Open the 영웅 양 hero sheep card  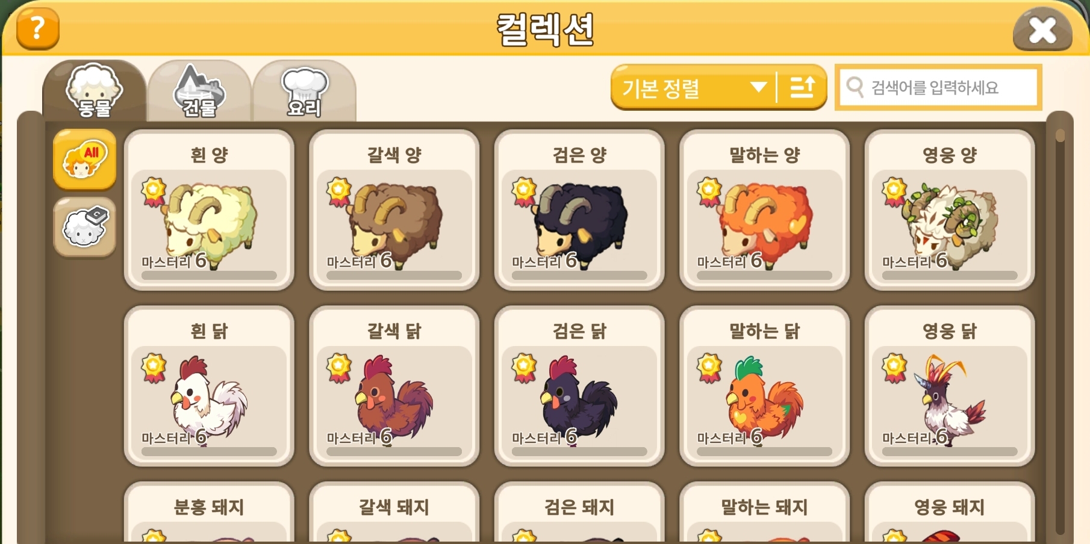tap(950, 211)
